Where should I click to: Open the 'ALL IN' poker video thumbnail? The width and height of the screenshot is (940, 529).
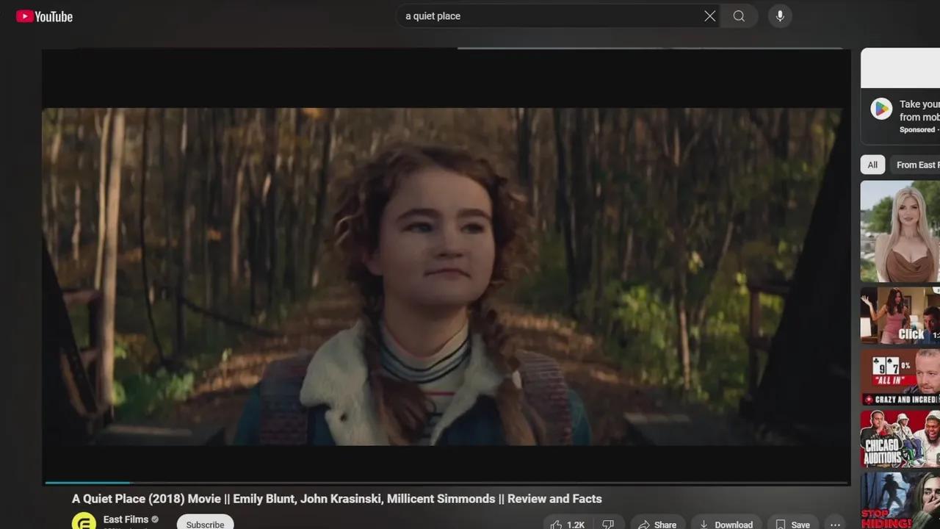point(900,377)
